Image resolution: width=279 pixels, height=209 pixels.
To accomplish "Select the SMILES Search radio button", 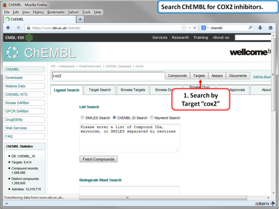I will click(82, 118).
